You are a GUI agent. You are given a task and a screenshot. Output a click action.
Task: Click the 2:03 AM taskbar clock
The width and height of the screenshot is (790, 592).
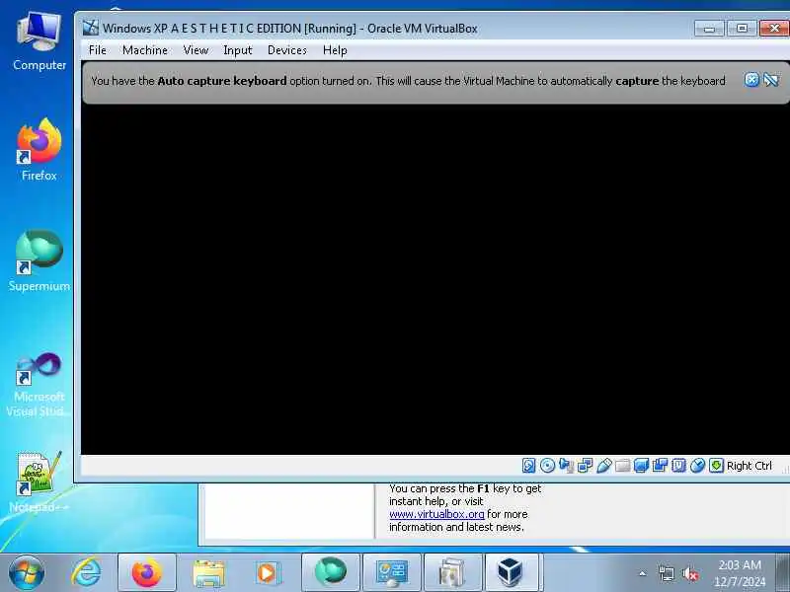point(739,573)
